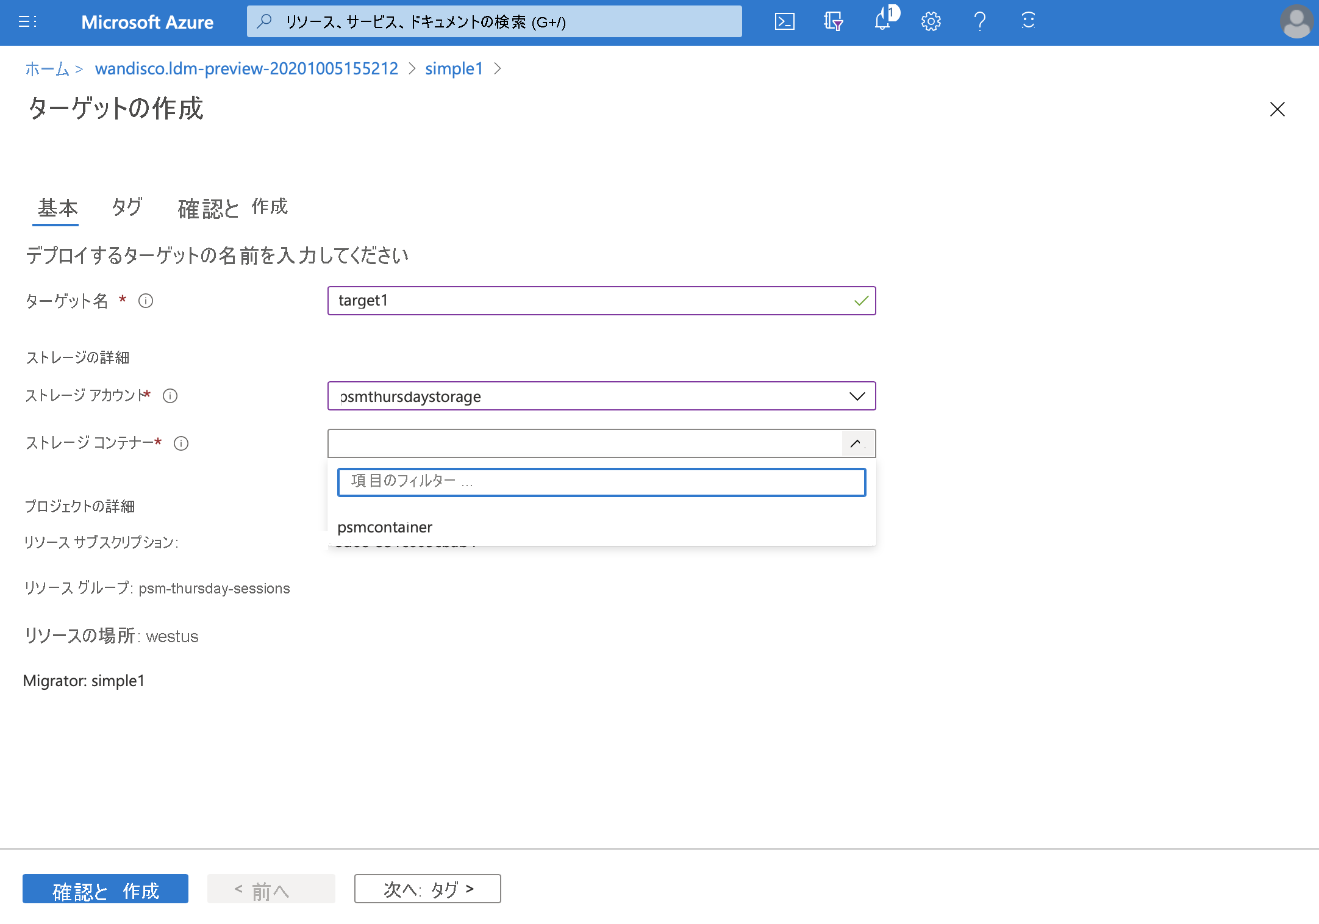The height and width of the screenshot is (924, 1319).
Task: Click the 項目のフィルター filter field
Action: pos(601,482)
